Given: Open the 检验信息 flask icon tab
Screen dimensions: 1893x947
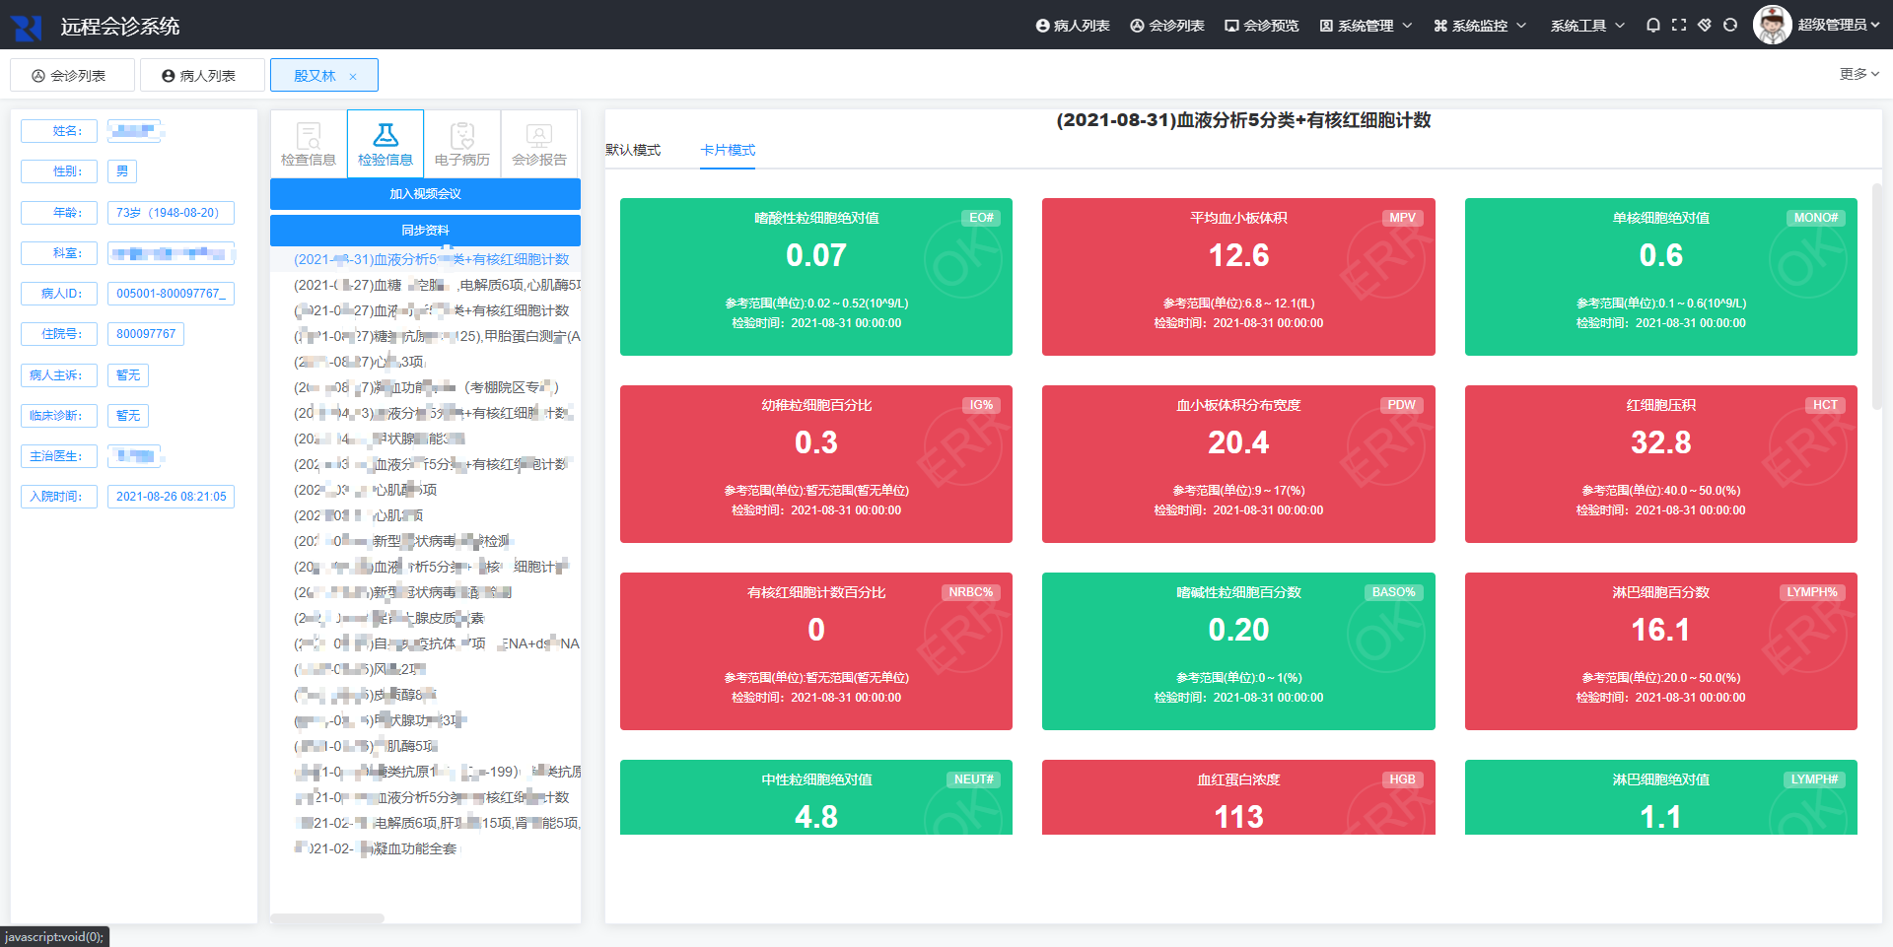Looking at the screenshot, I should tap(386, 144).
